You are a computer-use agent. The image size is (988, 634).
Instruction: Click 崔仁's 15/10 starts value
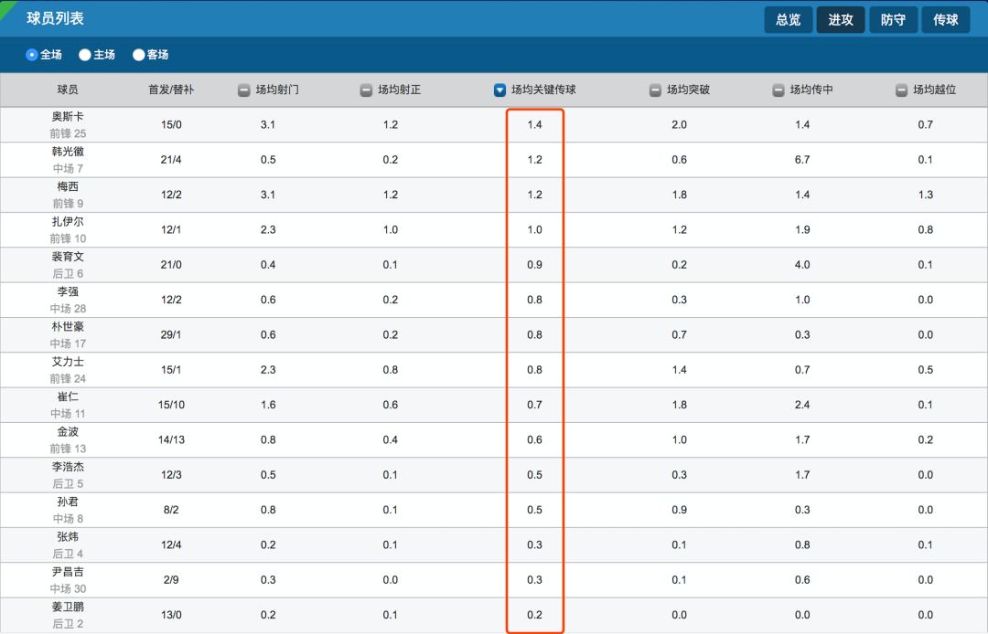[x=171, y=405]
